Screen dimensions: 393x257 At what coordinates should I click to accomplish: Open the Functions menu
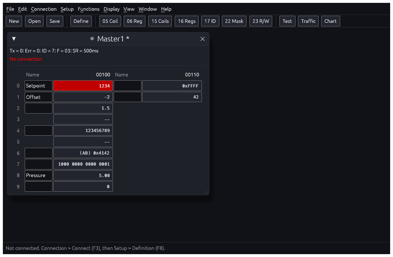(89, 9)
